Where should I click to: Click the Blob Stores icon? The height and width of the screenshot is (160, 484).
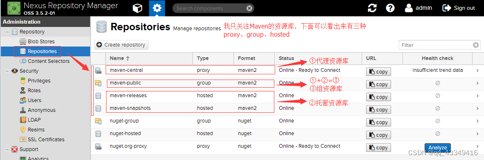point(23,42)
